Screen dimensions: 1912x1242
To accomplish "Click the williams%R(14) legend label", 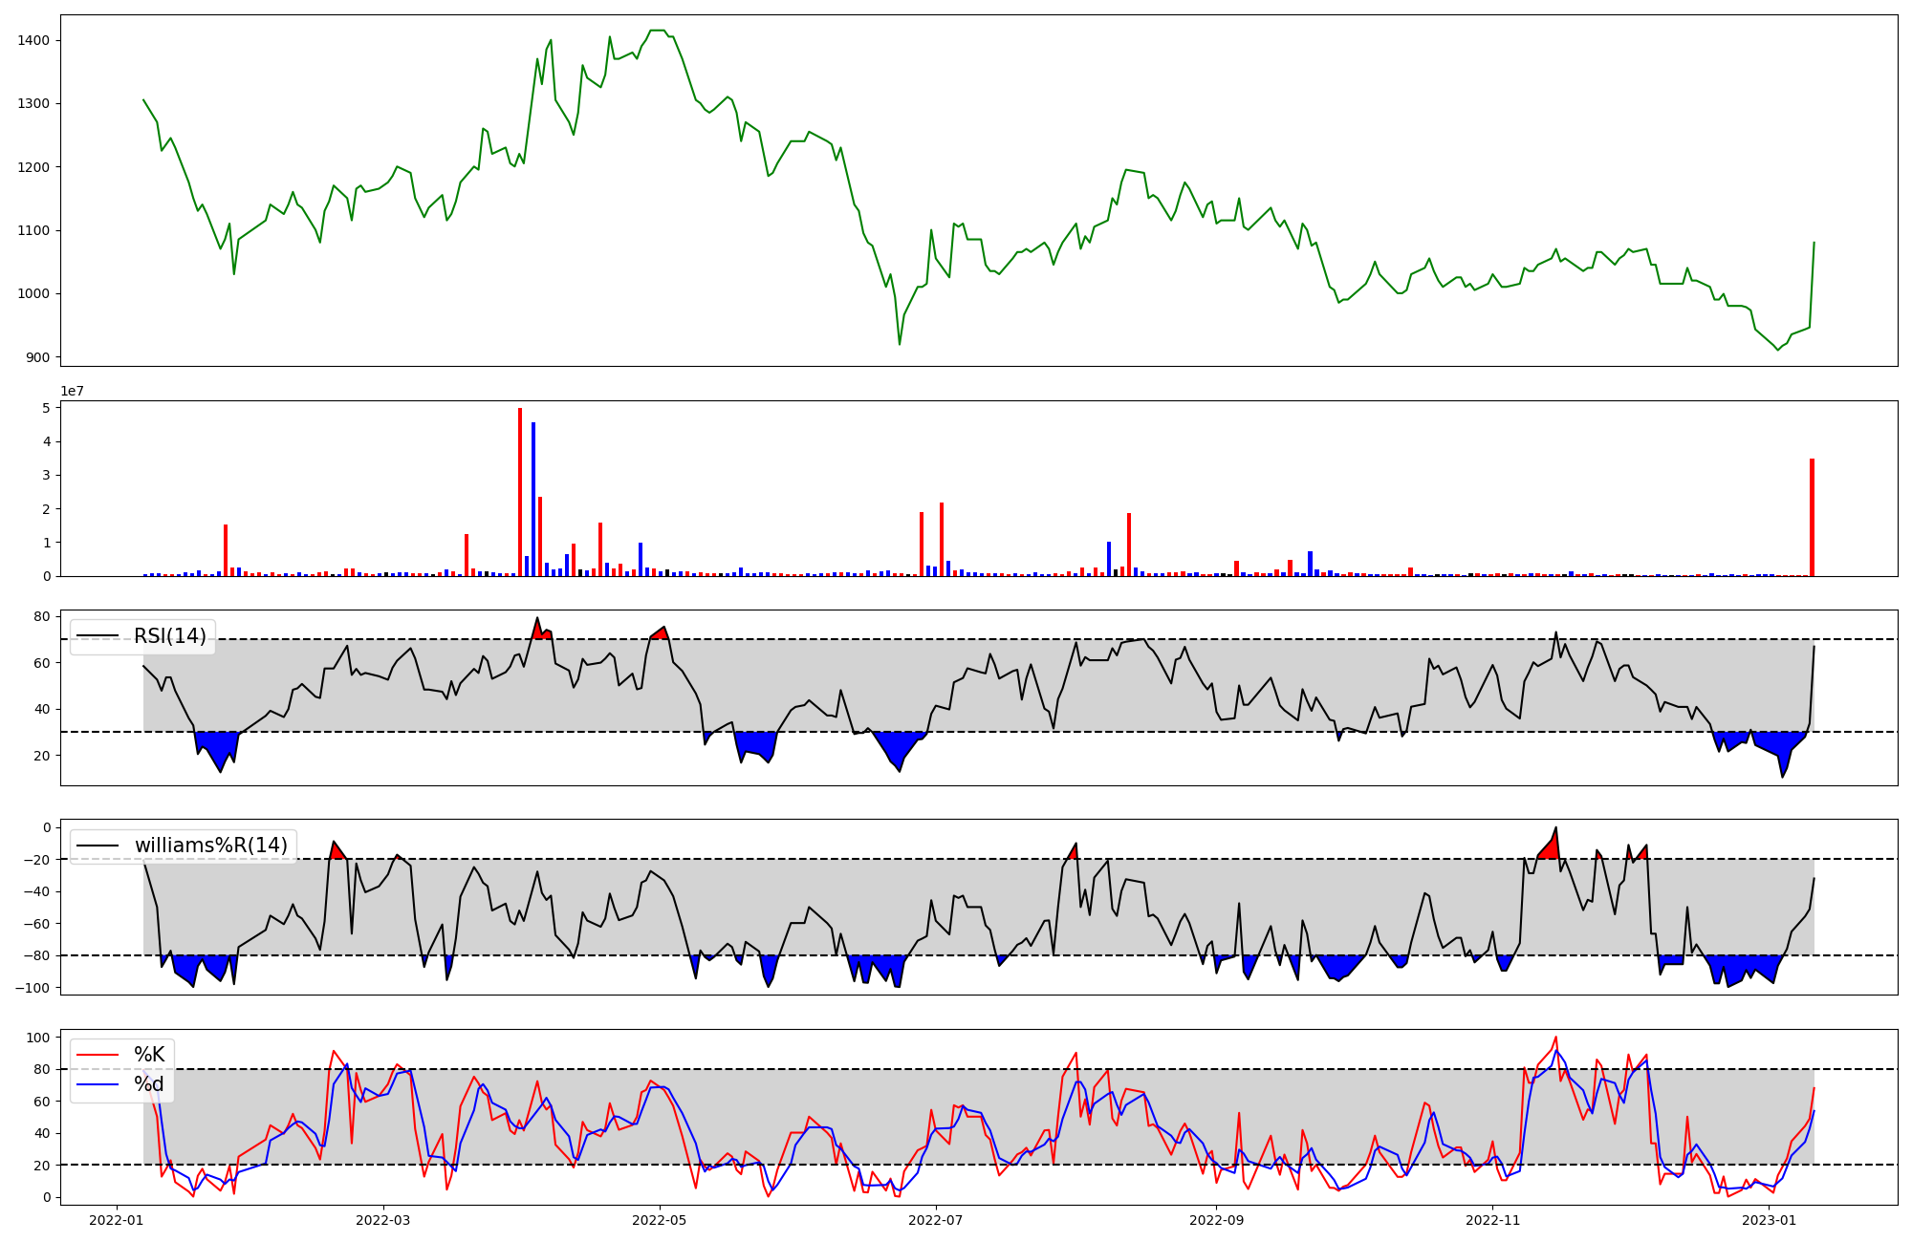I will (210, 846).
